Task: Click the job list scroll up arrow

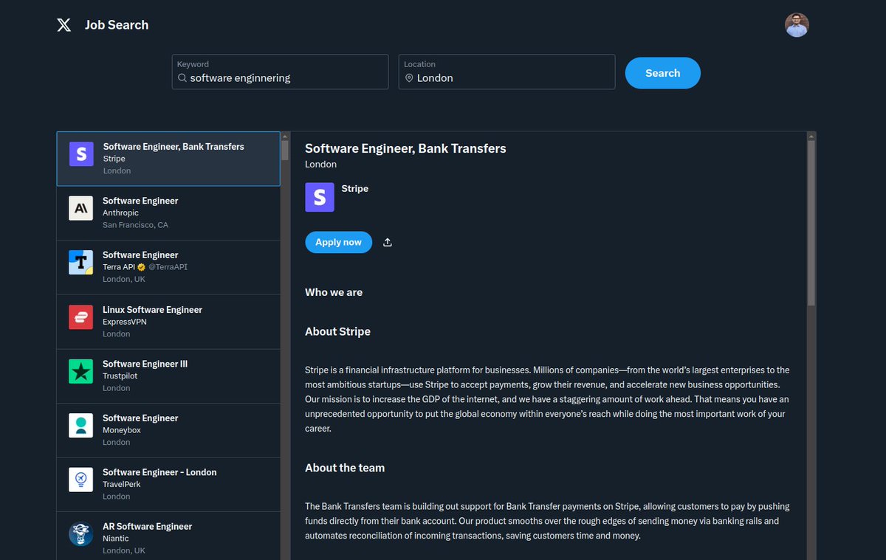Action: (285, 136)
